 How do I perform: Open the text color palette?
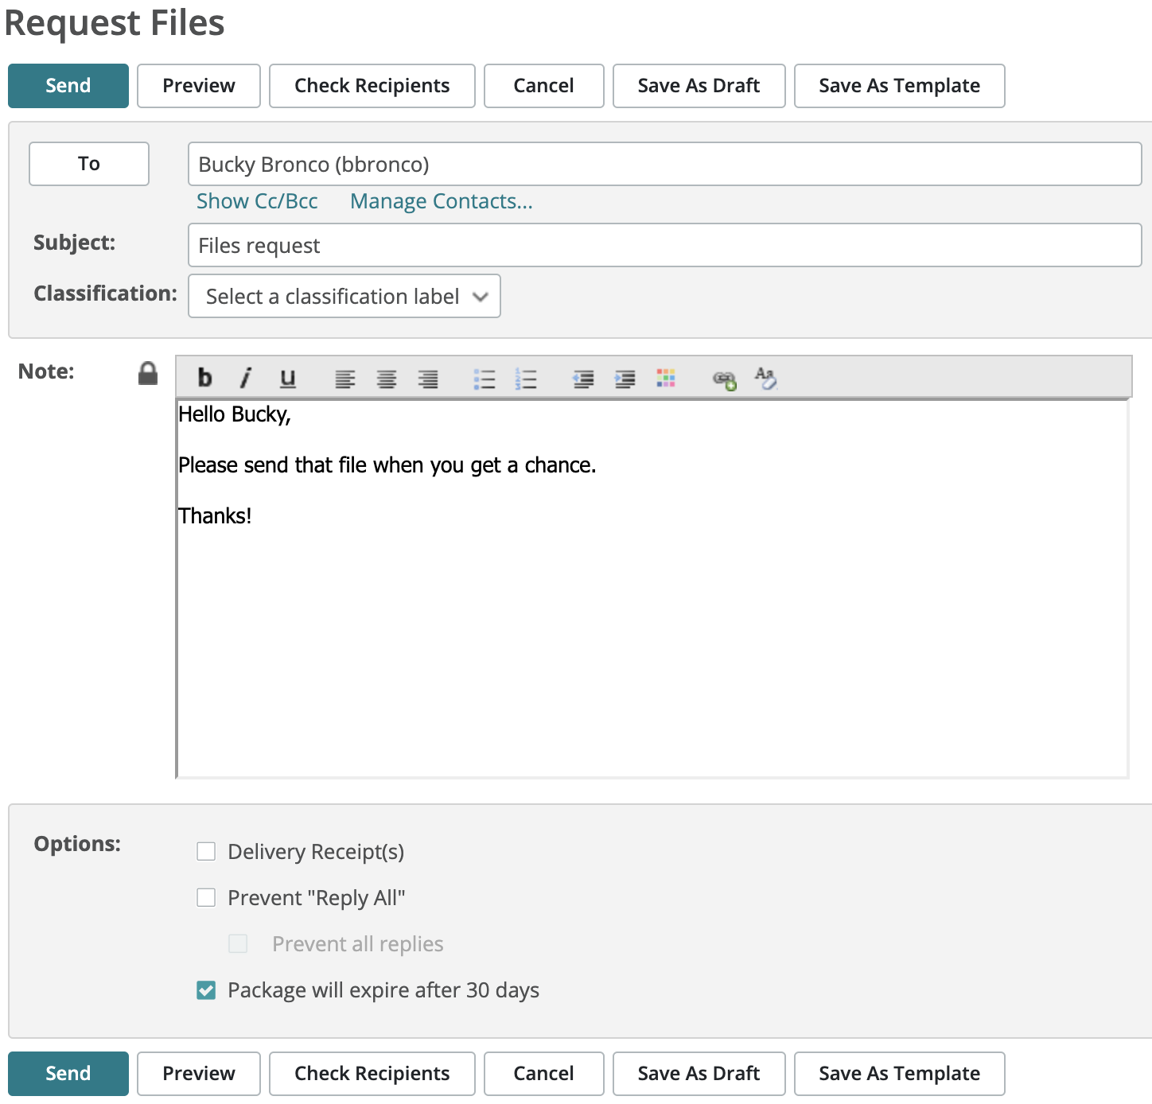coord(666,379)
